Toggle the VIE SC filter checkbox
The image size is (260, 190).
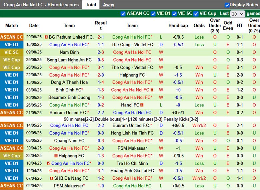click(174, 14)
